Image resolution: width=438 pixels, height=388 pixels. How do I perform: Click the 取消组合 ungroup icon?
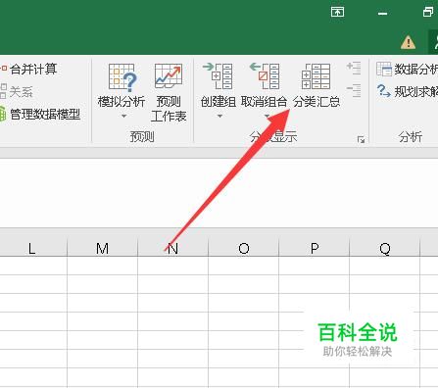click(x=265, y=76)
